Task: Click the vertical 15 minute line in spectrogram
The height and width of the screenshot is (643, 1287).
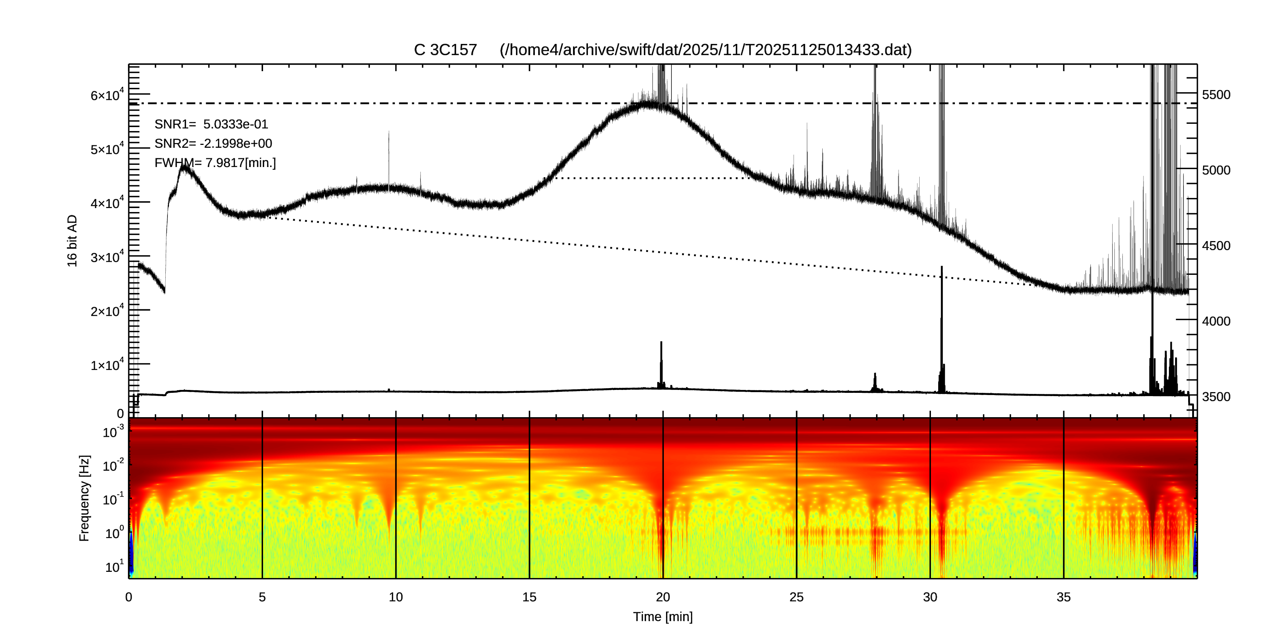Action: [530, 499]
